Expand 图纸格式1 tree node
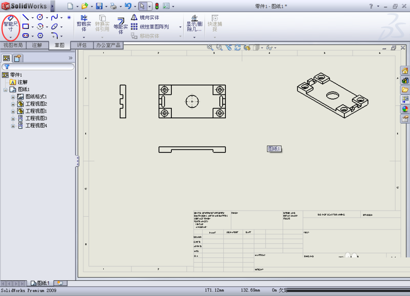The width and height of the screenshot is (410, 296). (x=13, y=97)
